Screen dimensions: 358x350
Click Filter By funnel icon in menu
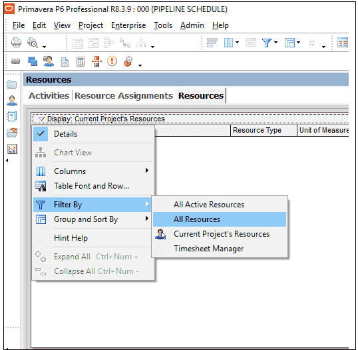(41, 205)
